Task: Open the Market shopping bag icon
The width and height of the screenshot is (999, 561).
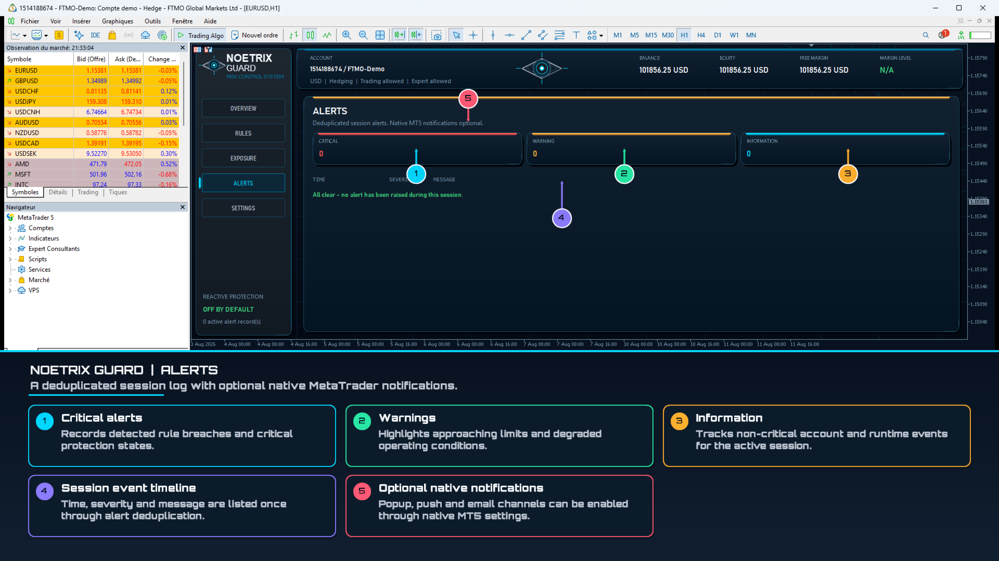Action: [112, 35]
